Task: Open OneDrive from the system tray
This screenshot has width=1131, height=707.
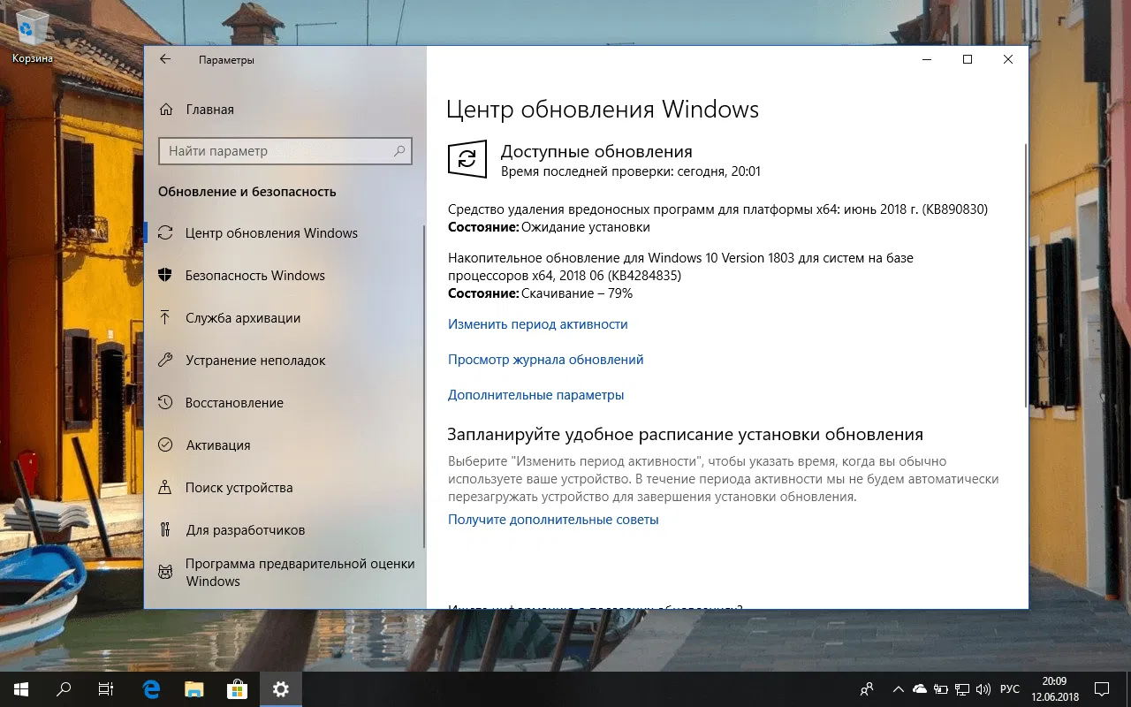Action: [919, 688]
